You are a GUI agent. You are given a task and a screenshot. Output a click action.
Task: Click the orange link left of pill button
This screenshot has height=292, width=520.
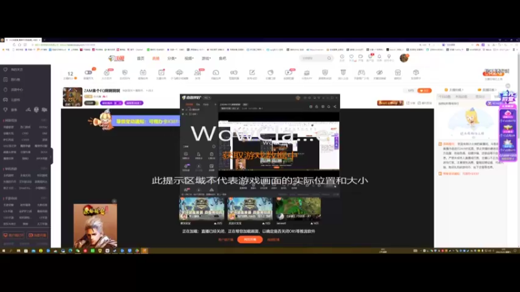click(226, 239)
